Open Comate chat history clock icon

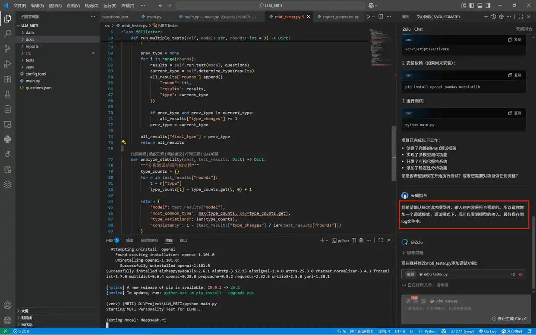pos(494,17)
